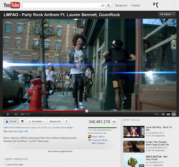
Task: Open Foster The People - Don't Stop title
Action: point(157,143)
